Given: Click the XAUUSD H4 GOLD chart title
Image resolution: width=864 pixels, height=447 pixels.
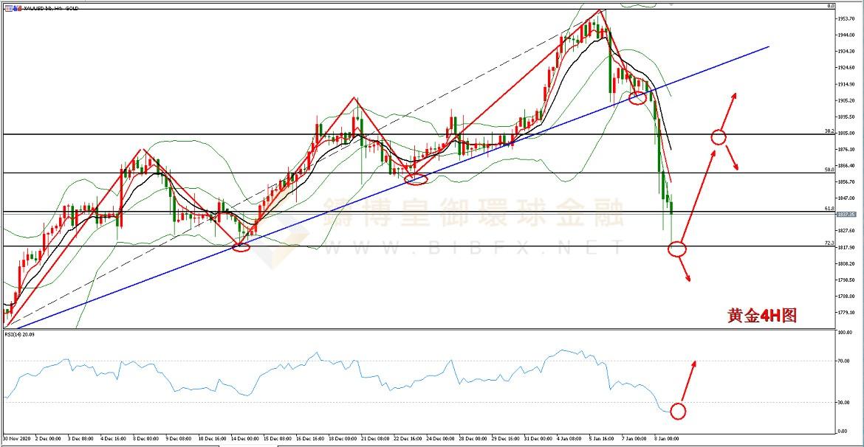Looking at the screenshot, I should pos(42,7).
